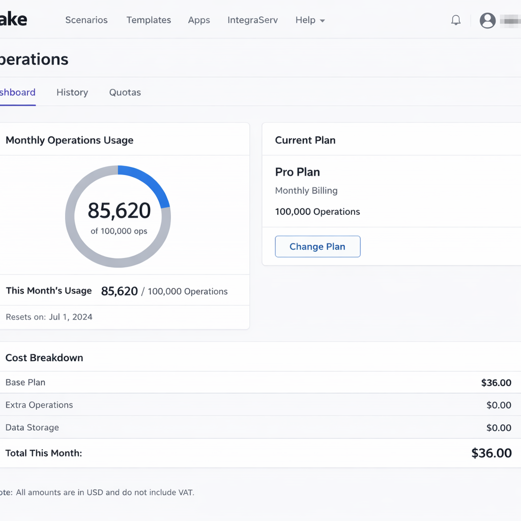The height and width of the screenshot is (521, 521).
Task: Click the Make logo in the header
Action: pyautogui.click(x=13, y=20)
